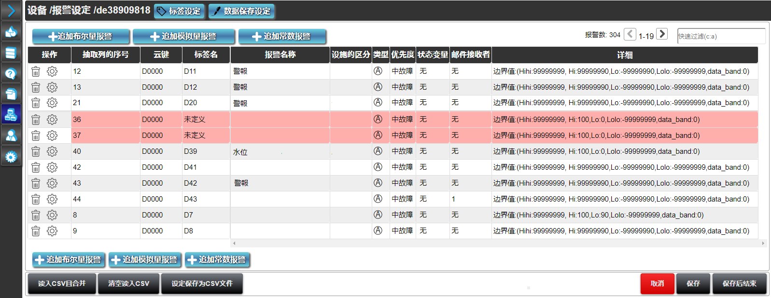Open gear settings for row with tag D8
Screen dimensions: 771x298
point(52,231)
